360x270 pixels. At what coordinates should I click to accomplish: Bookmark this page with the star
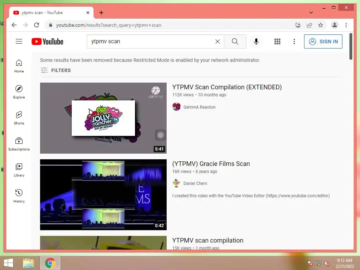click(x=321, y=25)
